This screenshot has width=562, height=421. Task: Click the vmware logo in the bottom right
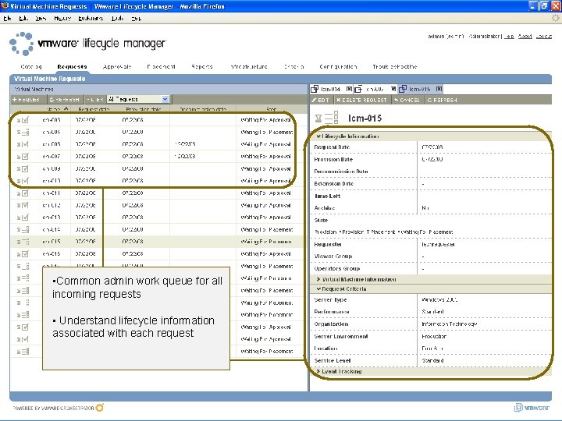(532, 408)
